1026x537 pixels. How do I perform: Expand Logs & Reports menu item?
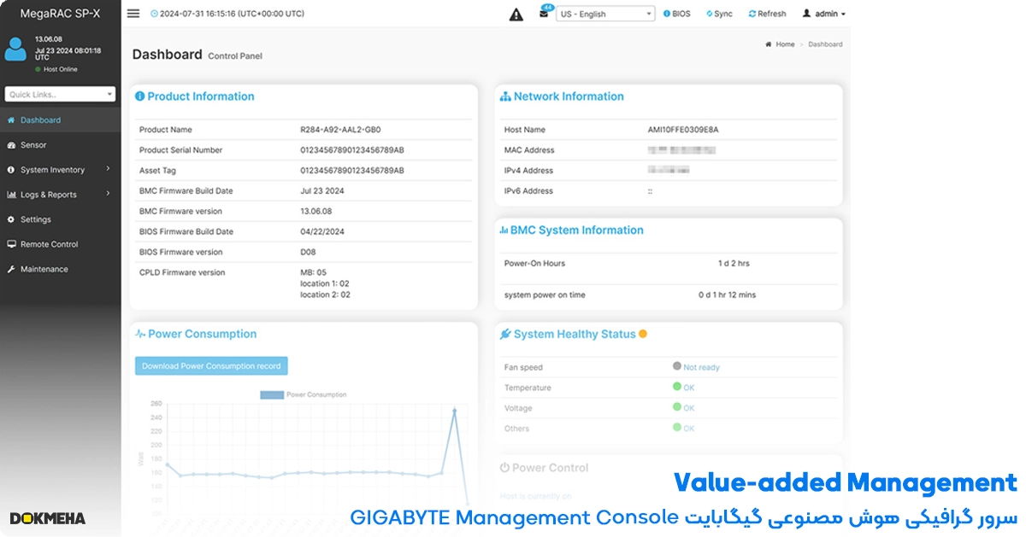pos(60,195)
